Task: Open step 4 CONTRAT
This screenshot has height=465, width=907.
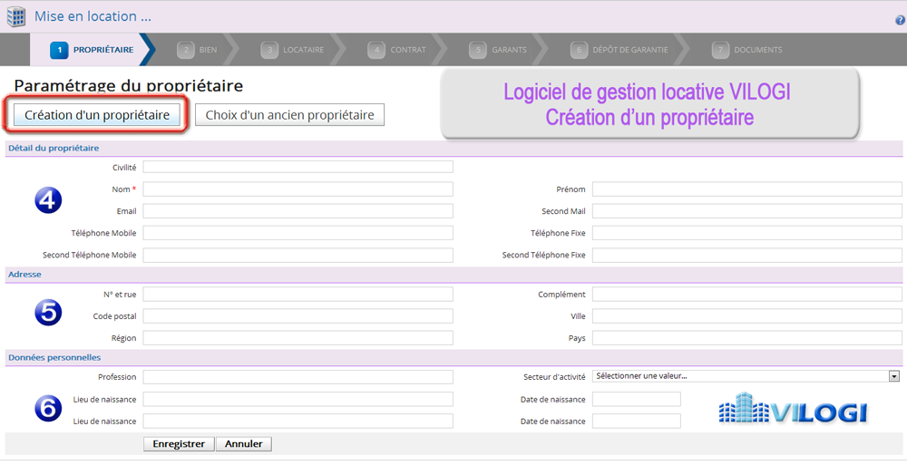Action: 397,50
